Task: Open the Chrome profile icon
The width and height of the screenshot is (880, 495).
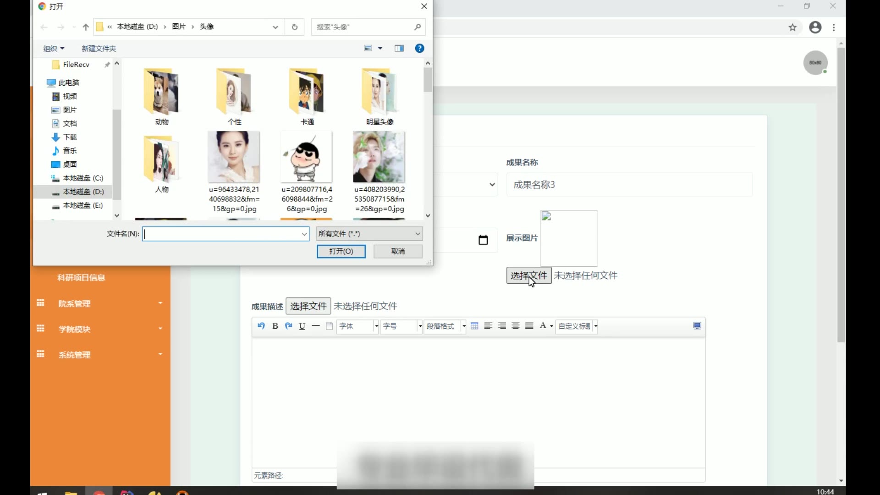Action: pos(815,27)
